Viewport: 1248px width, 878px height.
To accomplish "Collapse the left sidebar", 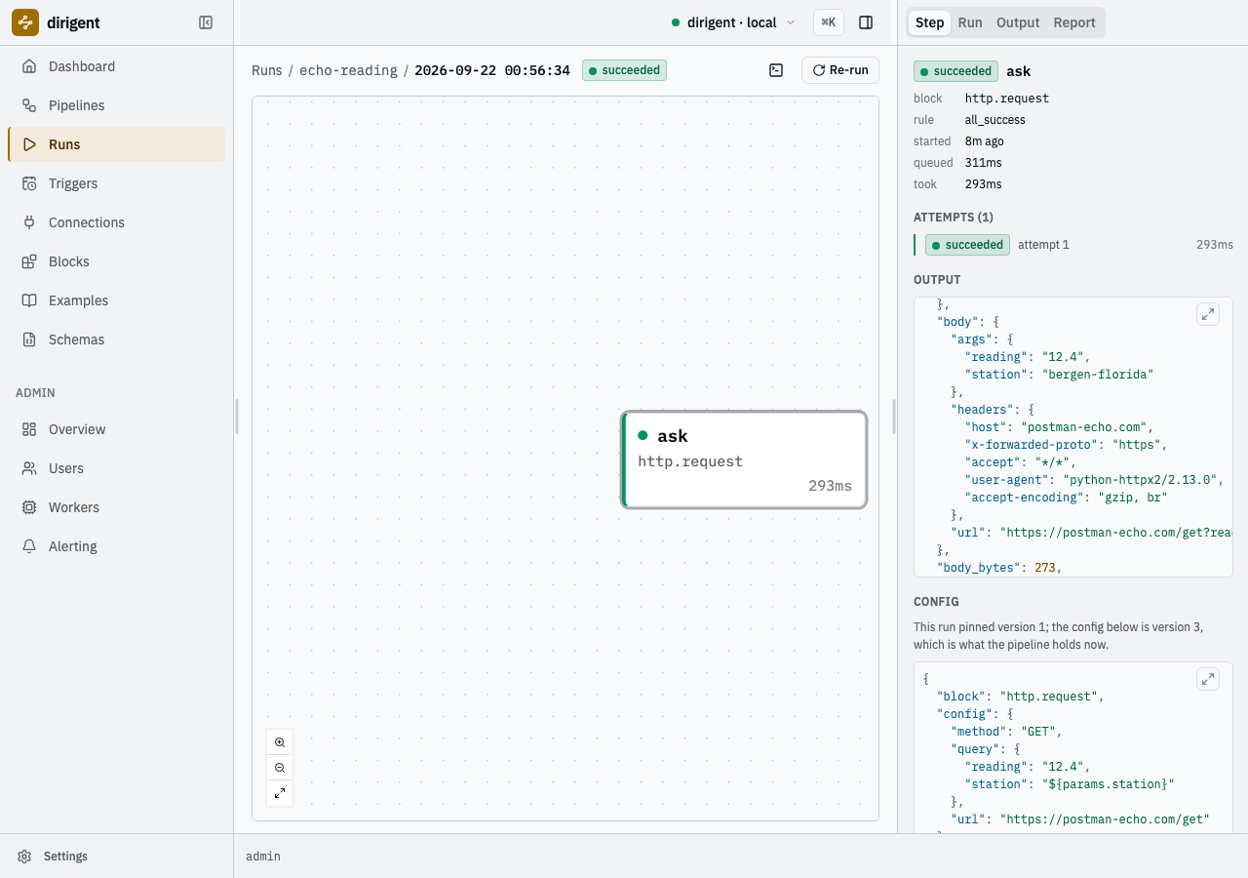I will point(206,22).
